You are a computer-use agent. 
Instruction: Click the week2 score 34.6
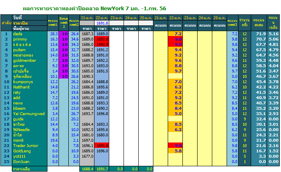74,39
